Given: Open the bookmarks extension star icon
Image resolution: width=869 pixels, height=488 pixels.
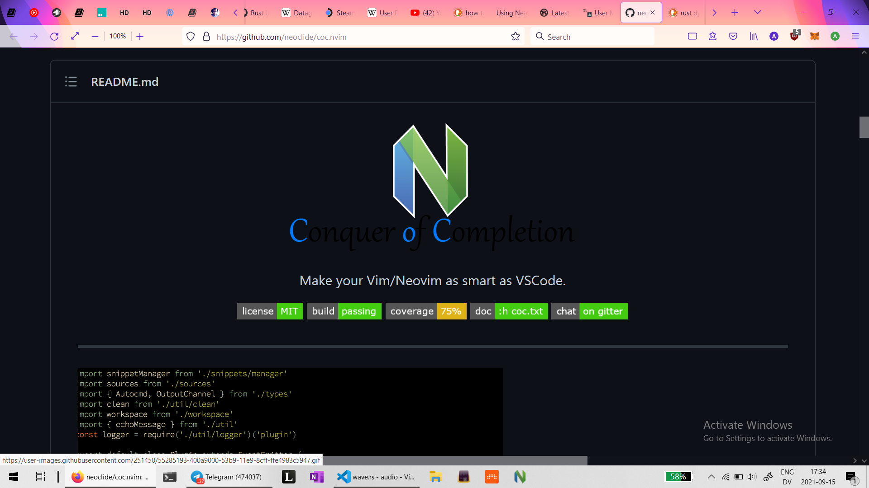Looking at the screenshot, I should [x=713, y=37].
